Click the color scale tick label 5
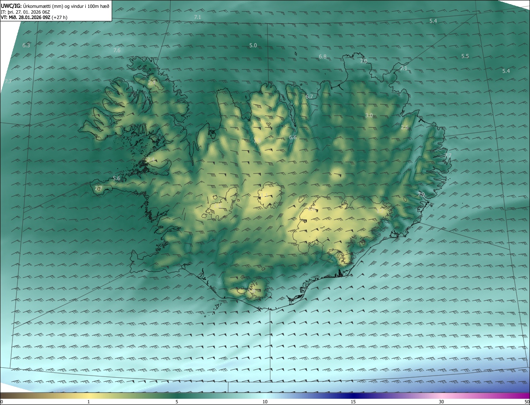This screenshot has width=530, height=405. pyautogui.click(x=177, y=402)
